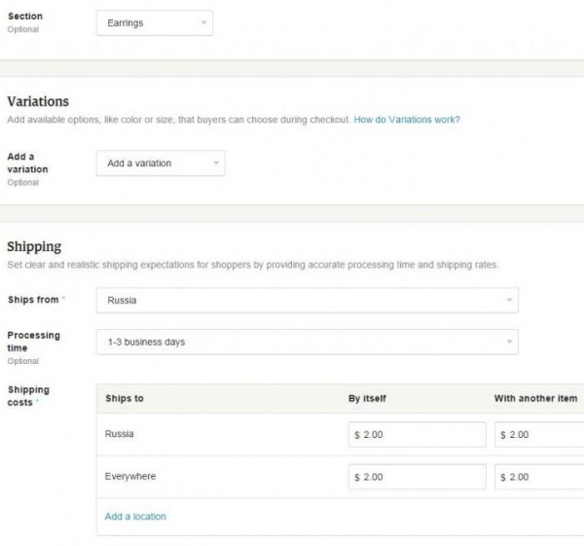Viewport: 584px width, 546px height.
Task: Edit the Everywhere By itself shipping price field
Action: [418, 477]
